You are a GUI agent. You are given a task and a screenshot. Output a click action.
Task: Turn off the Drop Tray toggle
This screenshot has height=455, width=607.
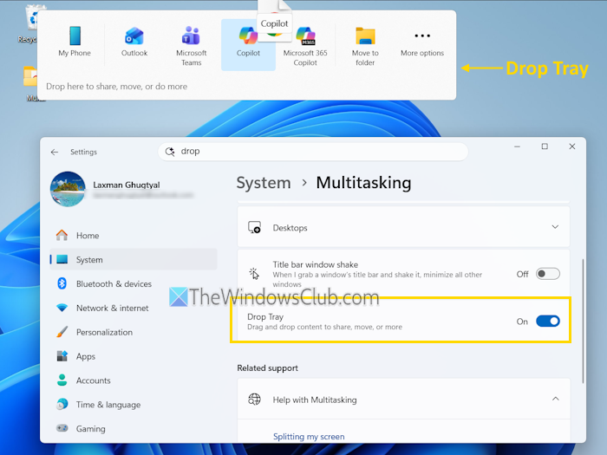548,322
